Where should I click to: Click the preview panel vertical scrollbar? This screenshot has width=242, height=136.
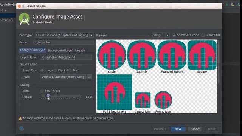click(218, 62)
